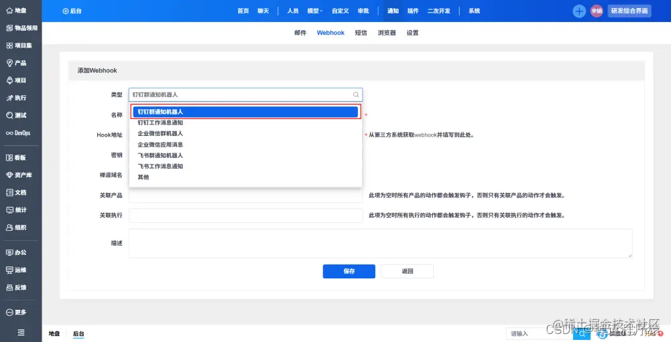The height and width of the screenshot is (342, 671).
Task: Choose 其他 from type list
Action: (x=245, y=177)
